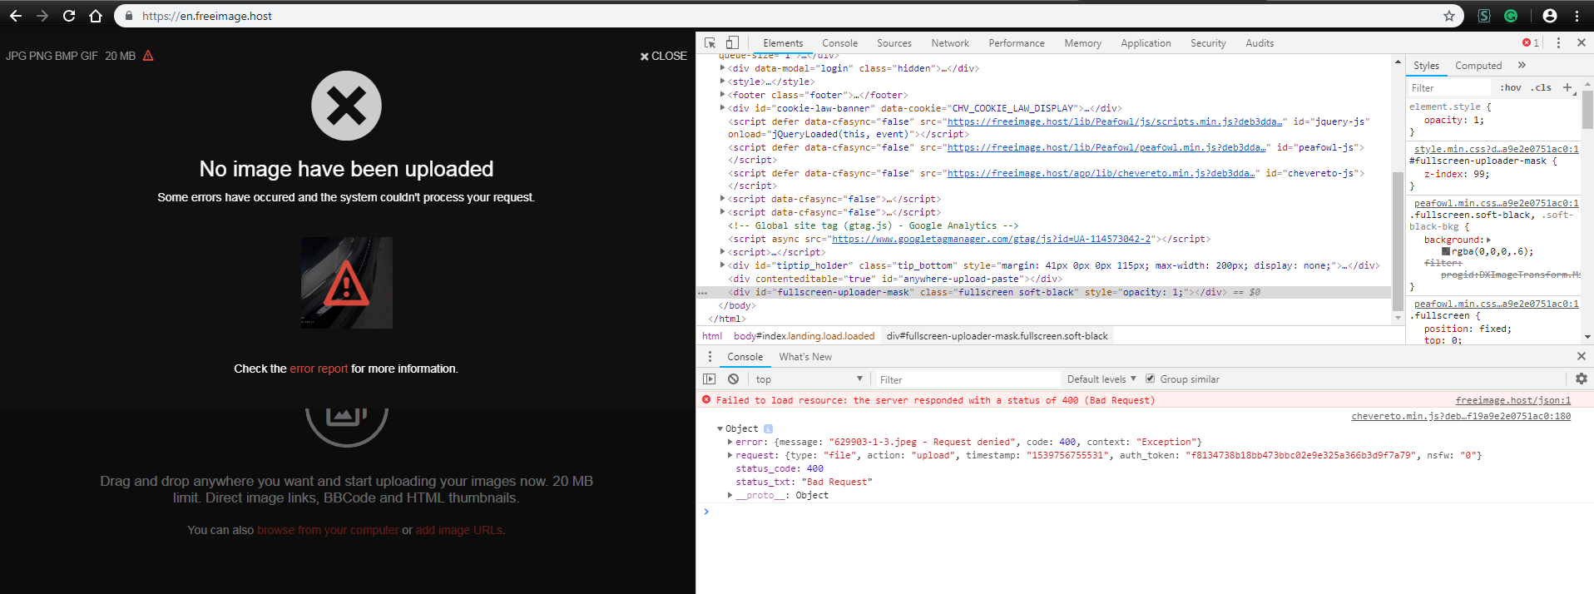Click the console Filter input field
Screen dimensions: 1594x594
pos(968,379)
